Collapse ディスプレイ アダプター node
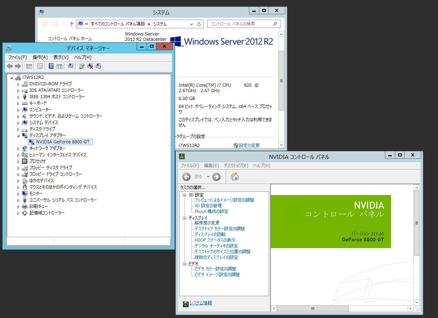Image resolution: width=438 pixels, height=318 pixels. click(x=19, y=136)
